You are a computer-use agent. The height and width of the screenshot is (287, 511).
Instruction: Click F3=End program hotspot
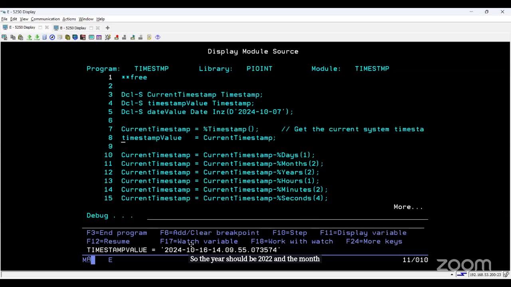click(x=117, y=233)
